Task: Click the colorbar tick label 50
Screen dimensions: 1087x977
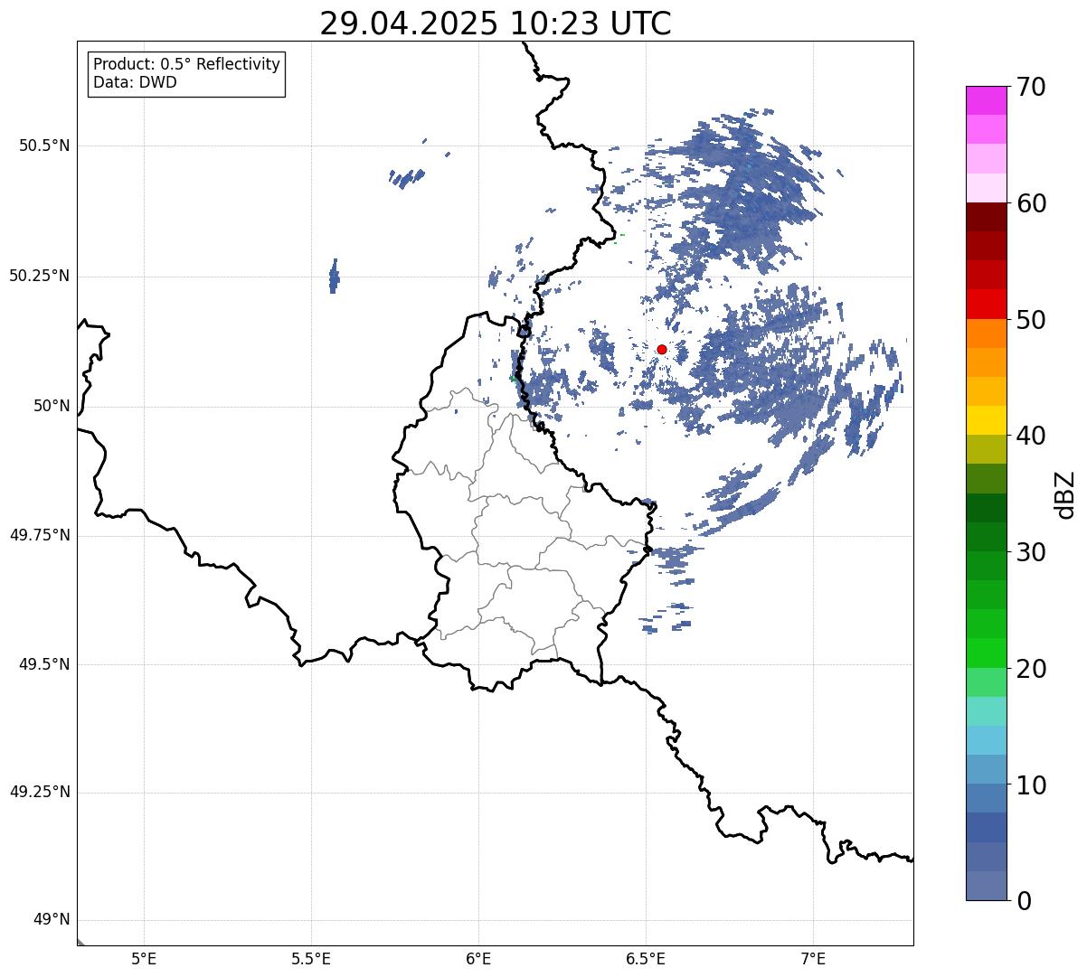Action: pyautogui.click(x=1031, y=320)
